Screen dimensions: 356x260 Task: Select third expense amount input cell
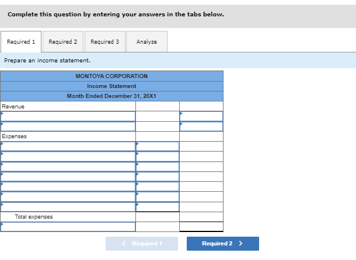click(x=158, y=167)
